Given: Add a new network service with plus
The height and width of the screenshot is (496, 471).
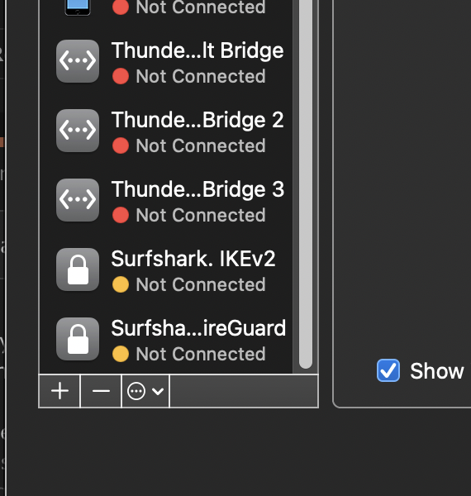Looking at the screenshot, I should (59, 391).
